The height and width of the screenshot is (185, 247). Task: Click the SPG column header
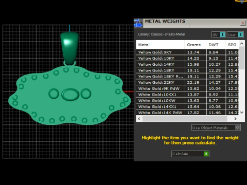coord(232,45)
